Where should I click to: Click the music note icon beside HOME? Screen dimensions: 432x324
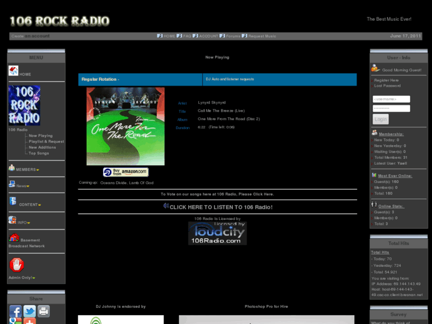160,36
